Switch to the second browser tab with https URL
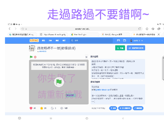Image resolution: width=164 pixels, height=123 pixels. pyautogui.click(x=54, y=35)
